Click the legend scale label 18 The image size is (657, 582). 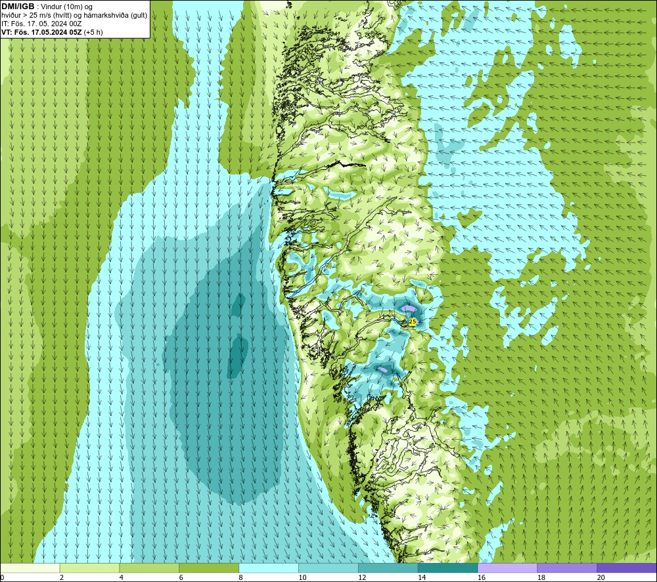pyautogui.click(x=541, y=577)
